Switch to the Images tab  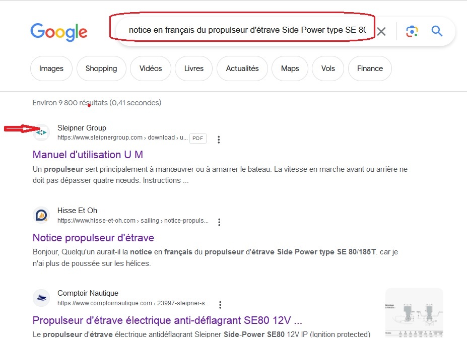click(x=51, y=69)
